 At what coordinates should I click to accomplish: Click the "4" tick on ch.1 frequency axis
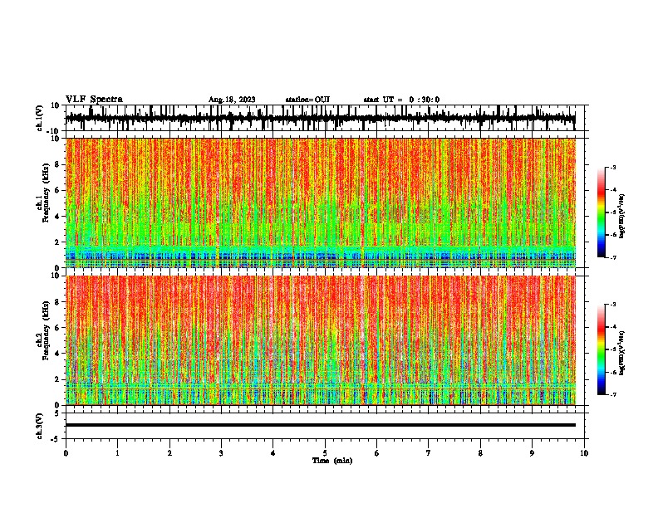click(x=57, y=217)
